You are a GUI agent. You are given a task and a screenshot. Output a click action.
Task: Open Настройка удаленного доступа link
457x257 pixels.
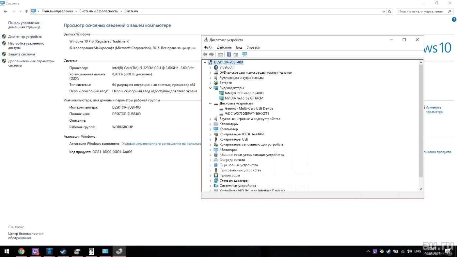26,45
